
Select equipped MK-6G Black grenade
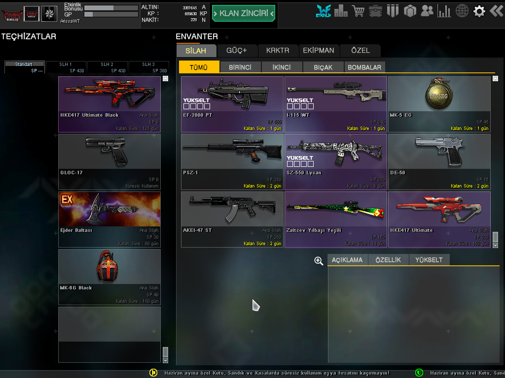tap(109, 277)
